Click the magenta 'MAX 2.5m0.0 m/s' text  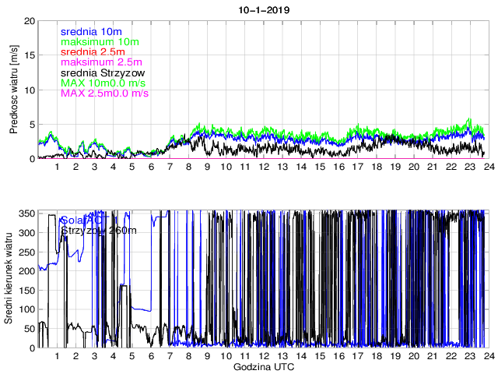[x=104, y=93]
